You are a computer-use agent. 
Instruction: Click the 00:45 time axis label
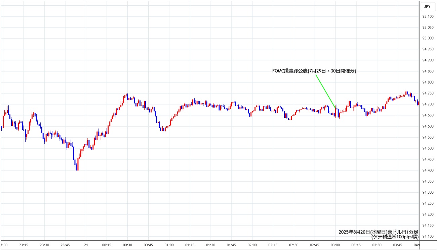148,245
